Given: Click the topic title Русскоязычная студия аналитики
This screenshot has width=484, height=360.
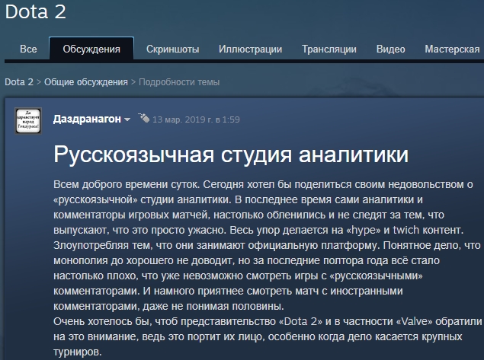Looking at the screenshot, I should 231,154.
